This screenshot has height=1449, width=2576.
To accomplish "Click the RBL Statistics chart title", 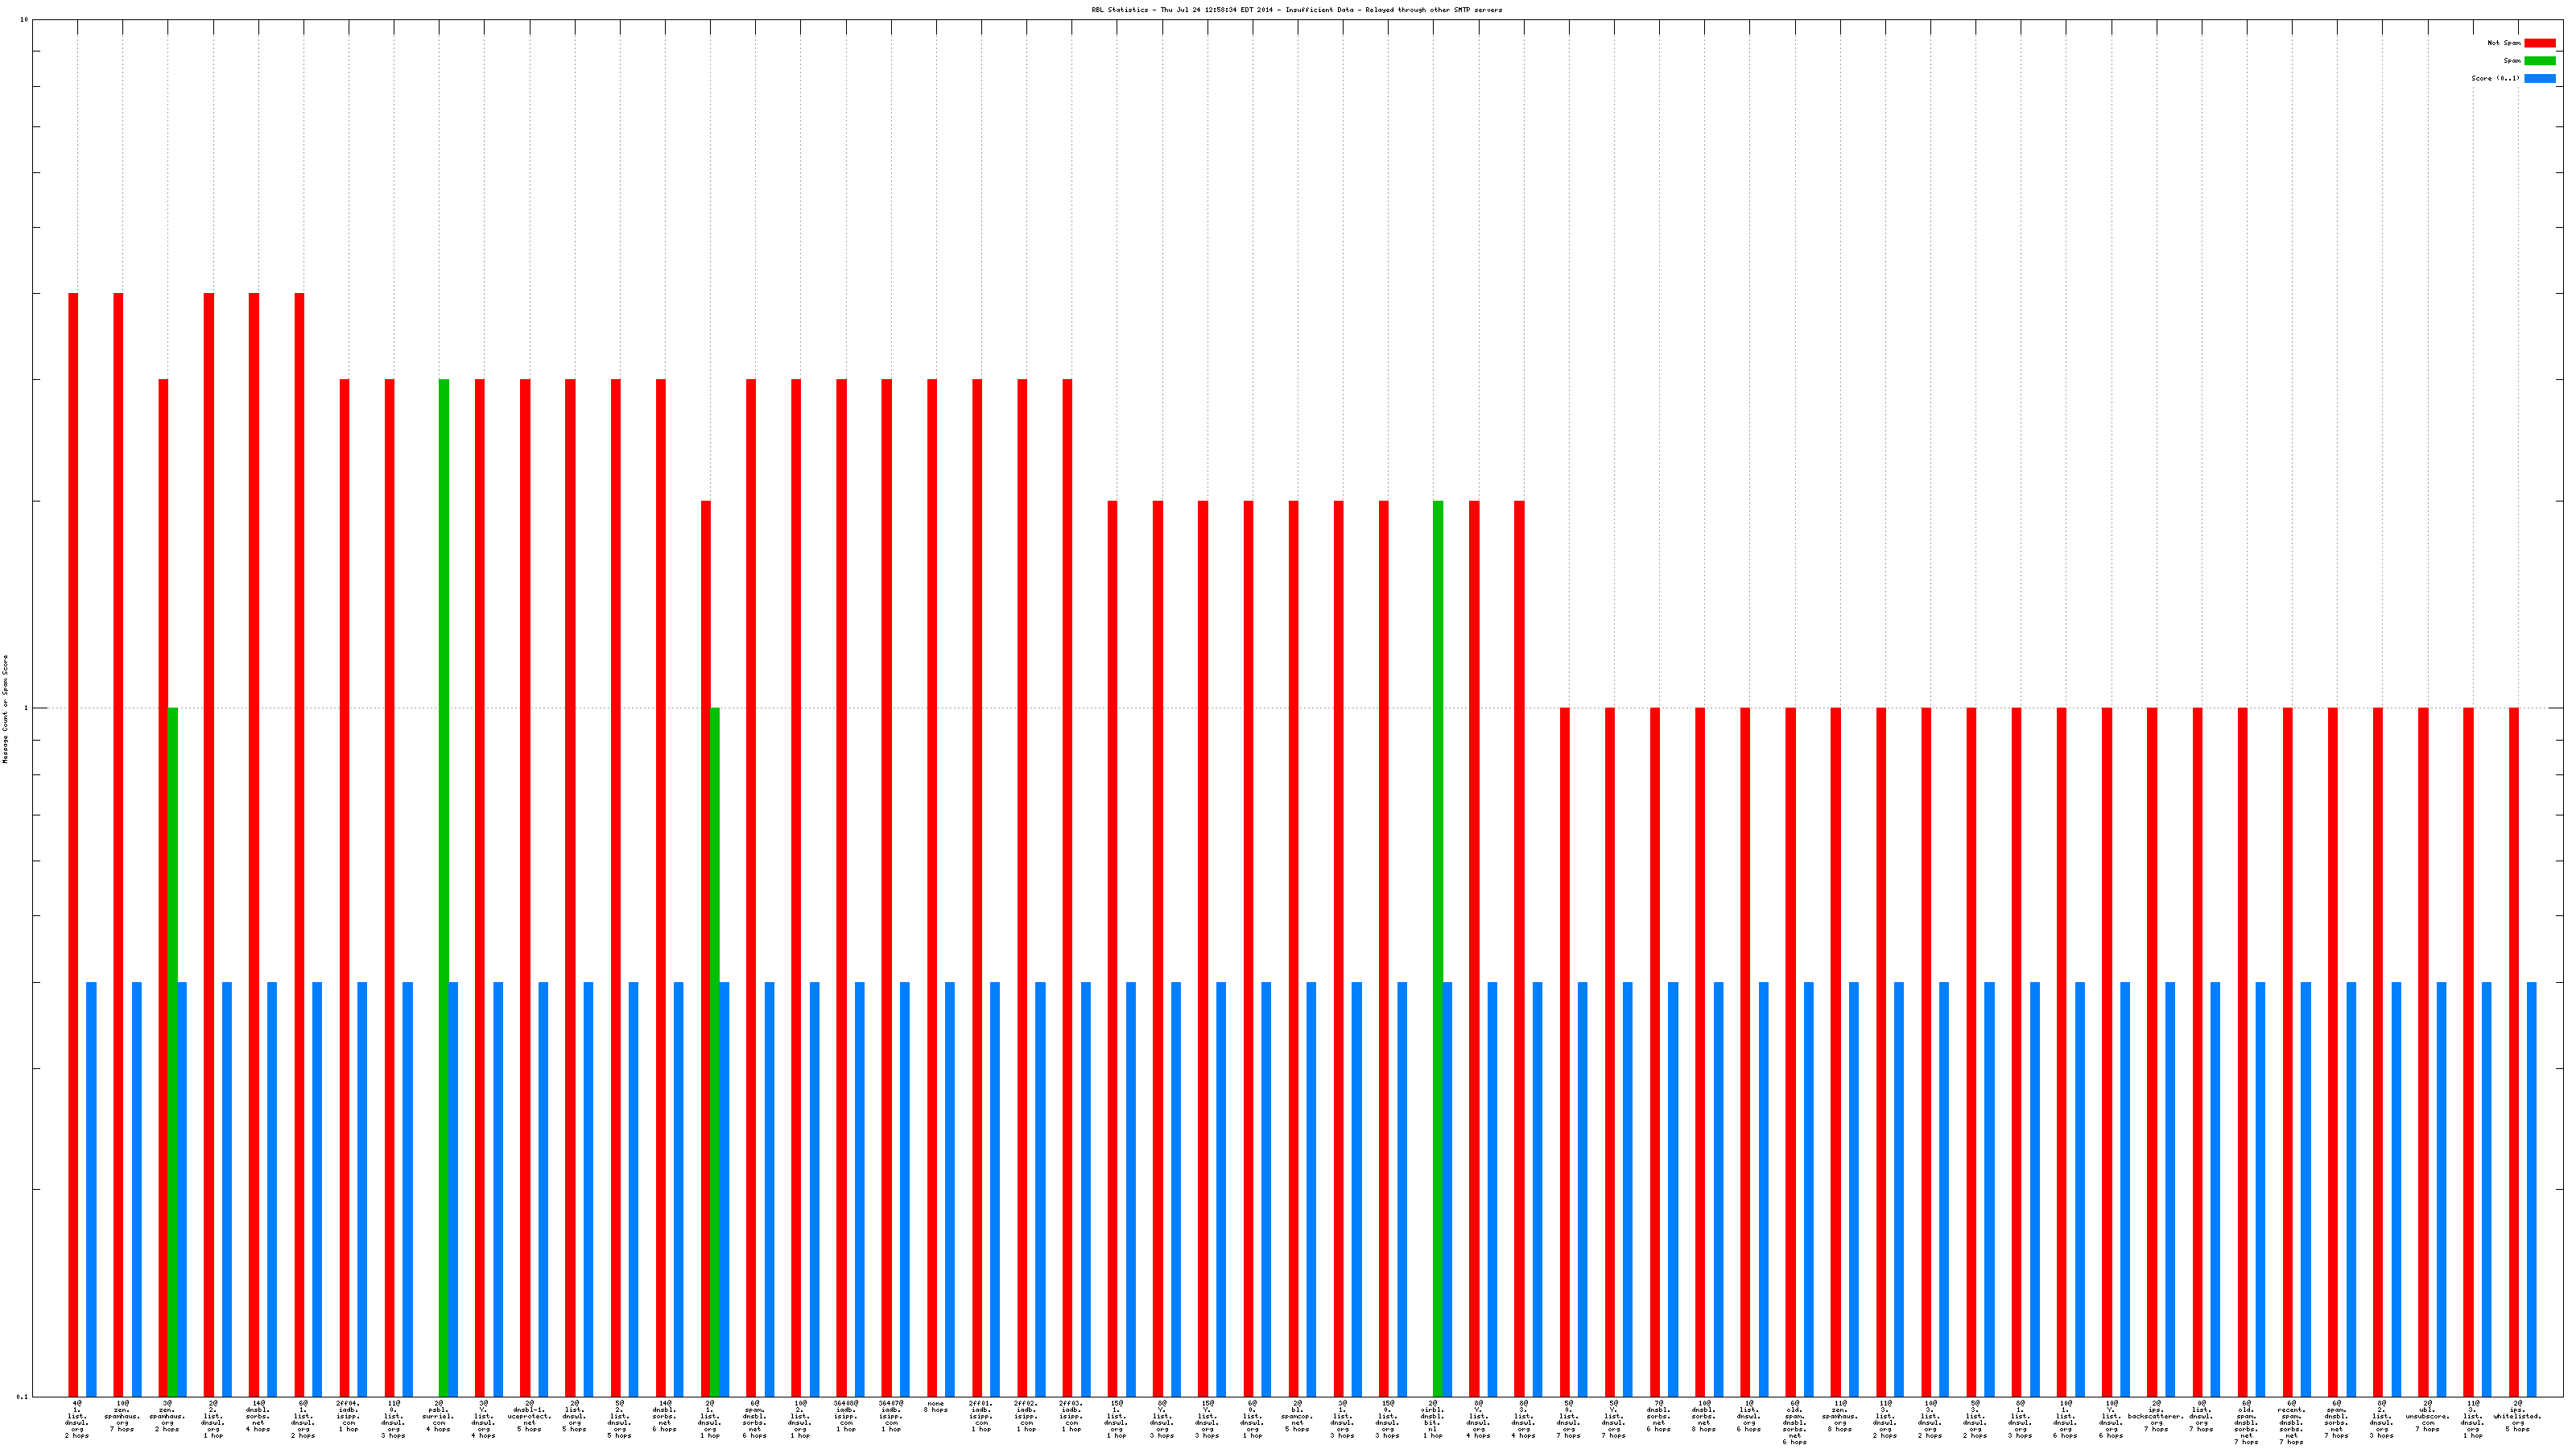I will 1296,10.
